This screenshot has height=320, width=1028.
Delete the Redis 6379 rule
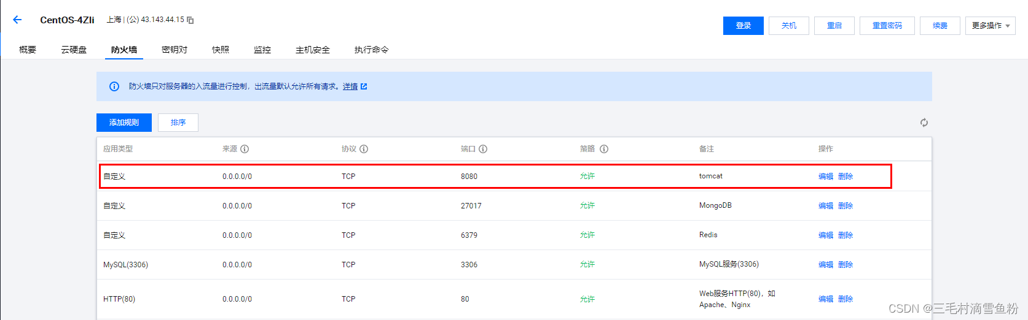(846, 235)
